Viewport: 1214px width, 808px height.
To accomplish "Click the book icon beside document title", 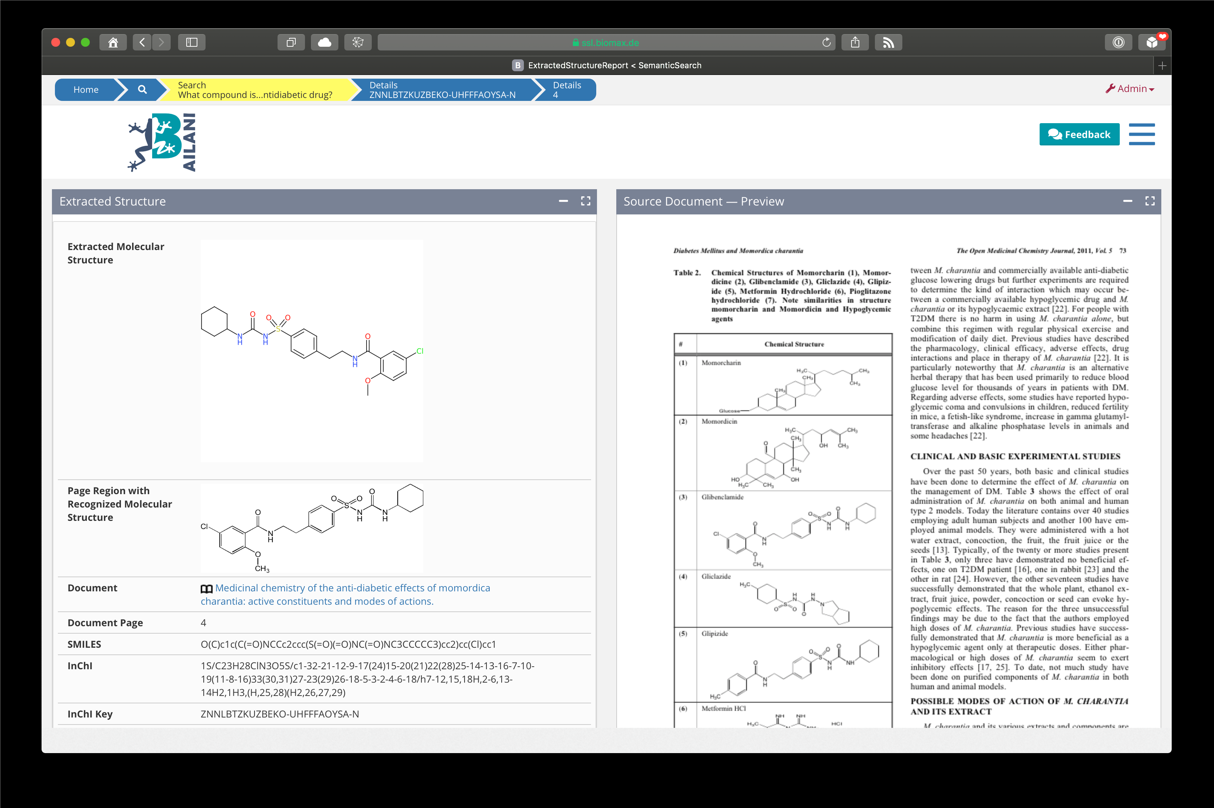I will click(206, 589).
